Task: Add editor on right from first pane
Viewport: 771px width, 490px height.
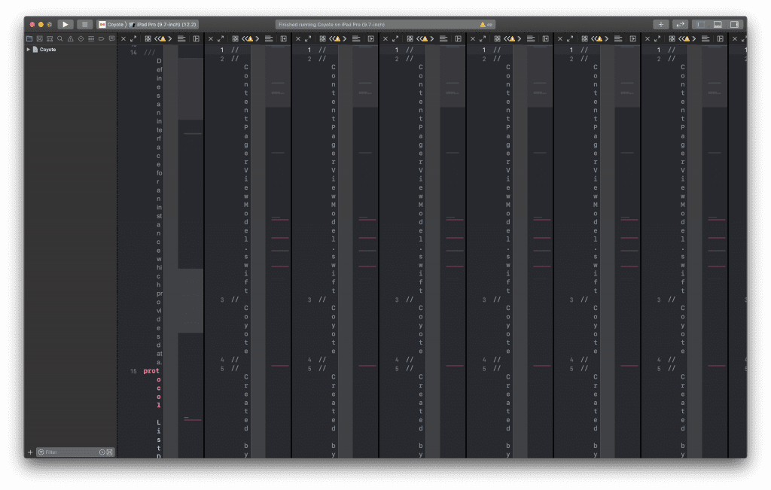Action: (197, 39)
